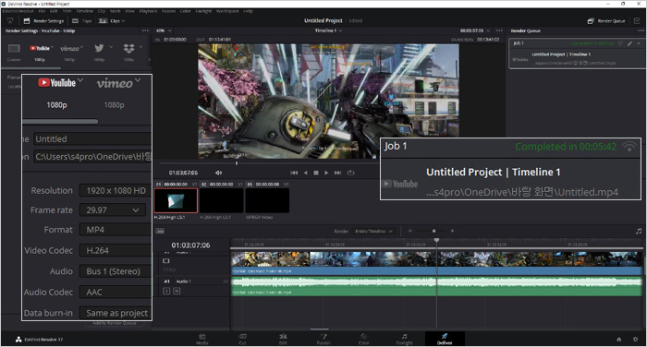
Task: Open the Timeline menu
Action: [85, 11]
